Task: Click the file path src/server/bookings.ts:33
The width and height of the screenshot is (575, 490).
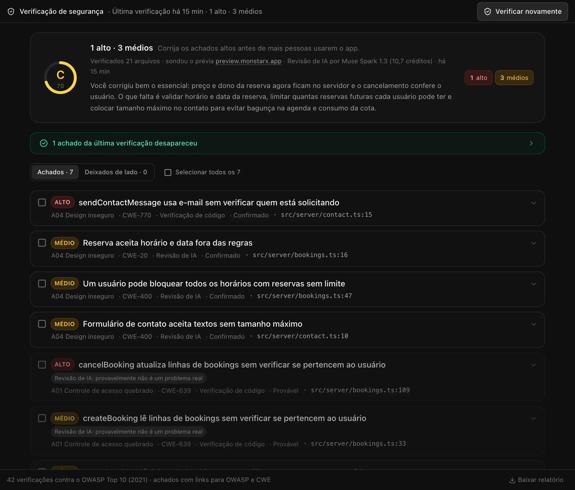Action: (358, 444)
